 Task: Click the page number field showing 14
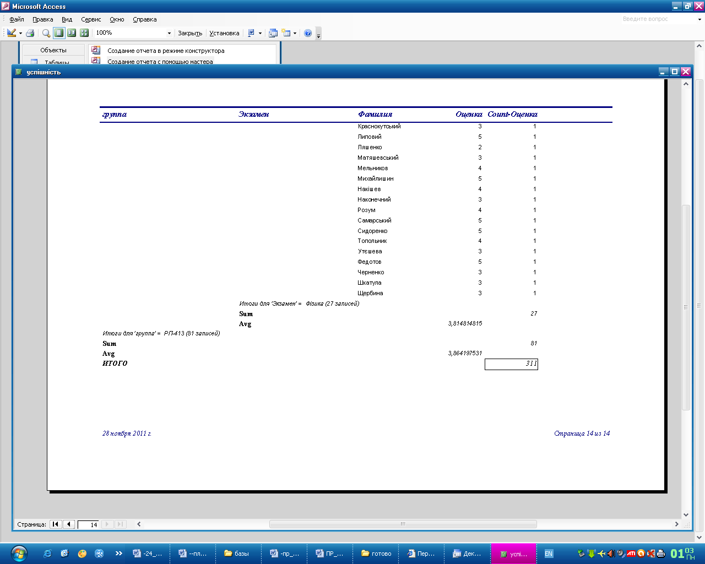click(x=88, y=525)
